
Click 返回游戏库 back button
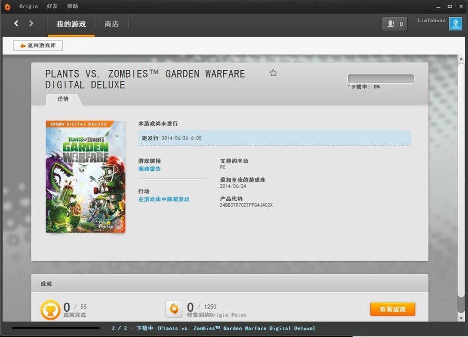pos(38,45)
